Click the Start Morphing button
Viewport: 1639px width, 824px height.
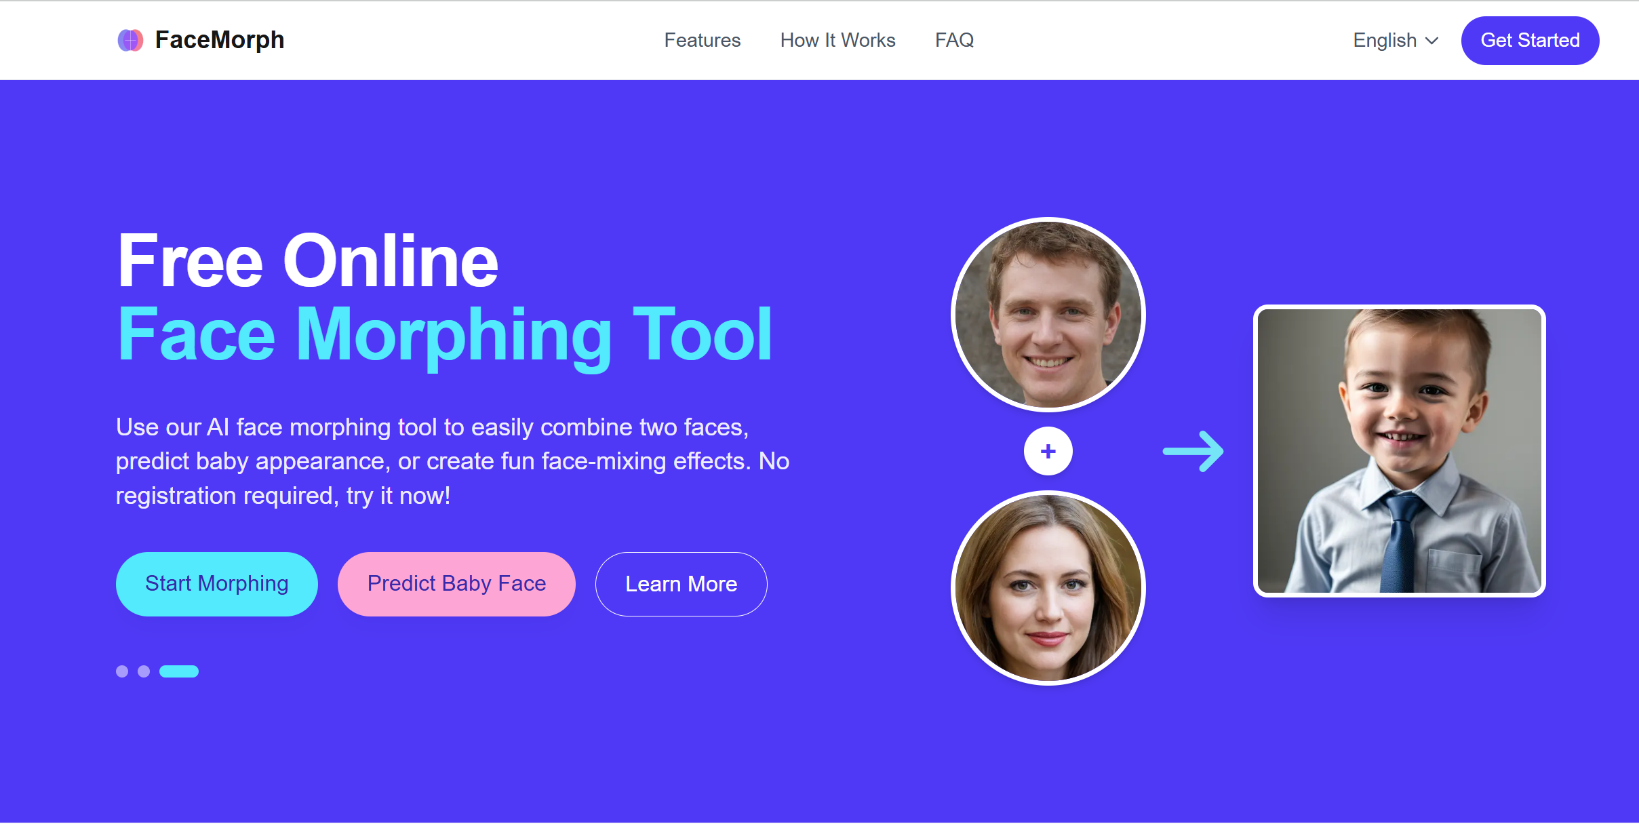(216, 583)
